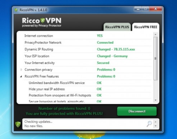Click OK beside Hide your real IP address

(99, 89)
